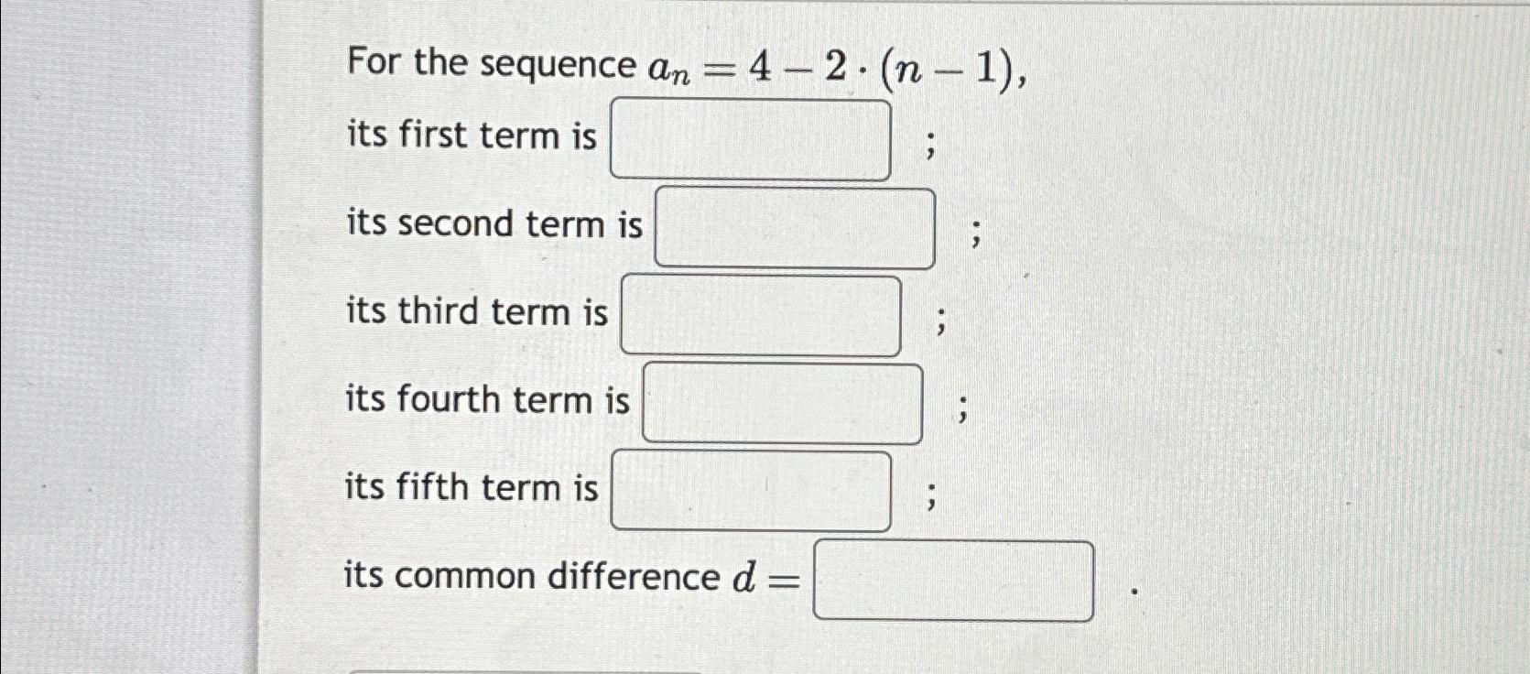Select the input field beside 'its first term is'
1530x674 pixels.
(x=753, y=137)
